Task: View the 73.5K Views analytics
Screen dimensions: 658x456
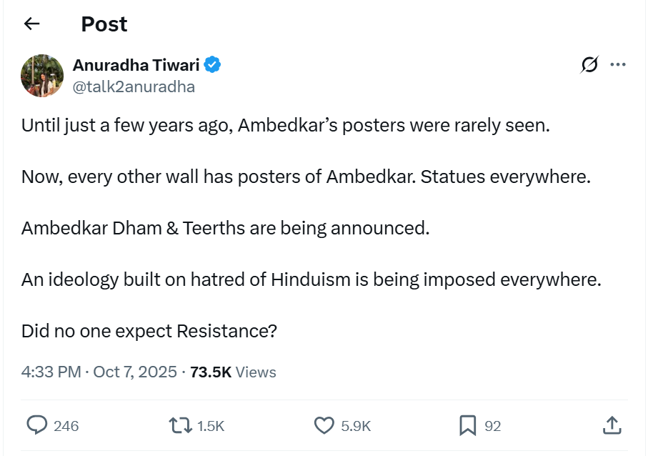Action: pyautogui.click(x=233, y=372)
